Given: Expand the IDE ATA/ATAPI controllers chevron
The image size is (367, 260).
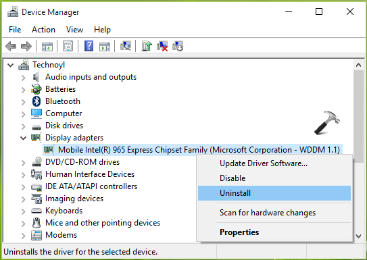Looking at the screenshot, I should [x=23, y=187].
